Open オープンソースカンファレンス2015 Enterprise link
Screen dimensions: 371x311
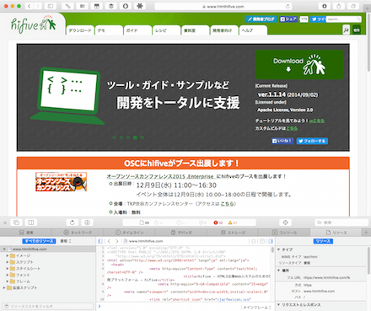click(160, 176)
